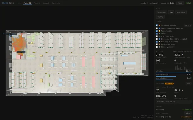Select the Twin 3D tab
The image size is (193, 120).
coord(27,3)
